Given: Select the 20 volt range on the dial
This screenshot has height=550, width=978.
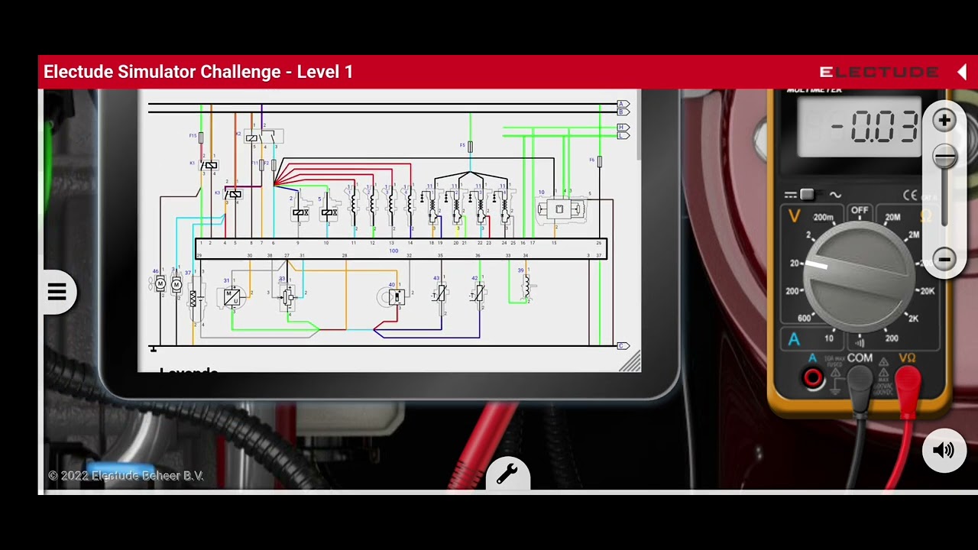Looking at the screenshot, I should [x=795, y=264].
